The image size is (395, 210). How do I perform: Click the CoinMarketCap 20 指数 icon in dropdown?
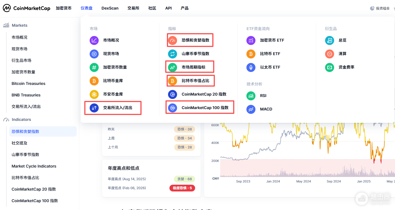(x=173, y=94)
